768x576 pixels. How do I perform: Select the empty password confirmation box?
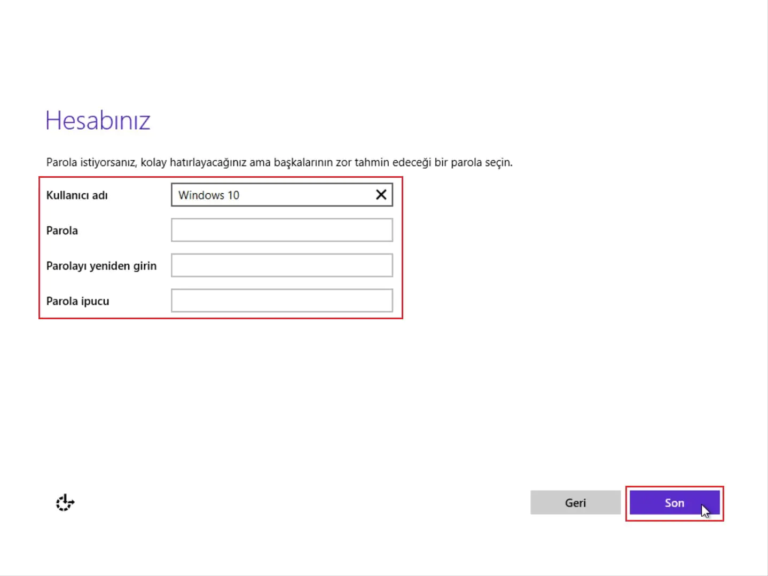tap(281, 265)
